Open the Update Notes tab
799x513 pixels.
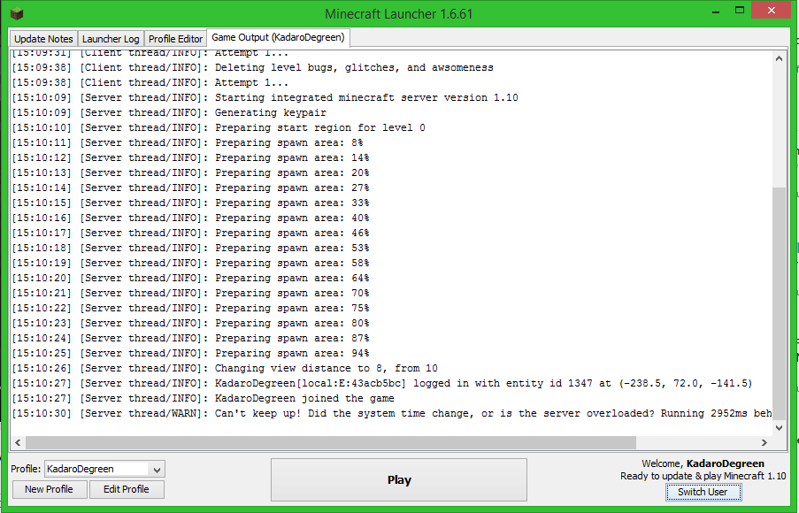pyautogui.click(x=43, y=39)
